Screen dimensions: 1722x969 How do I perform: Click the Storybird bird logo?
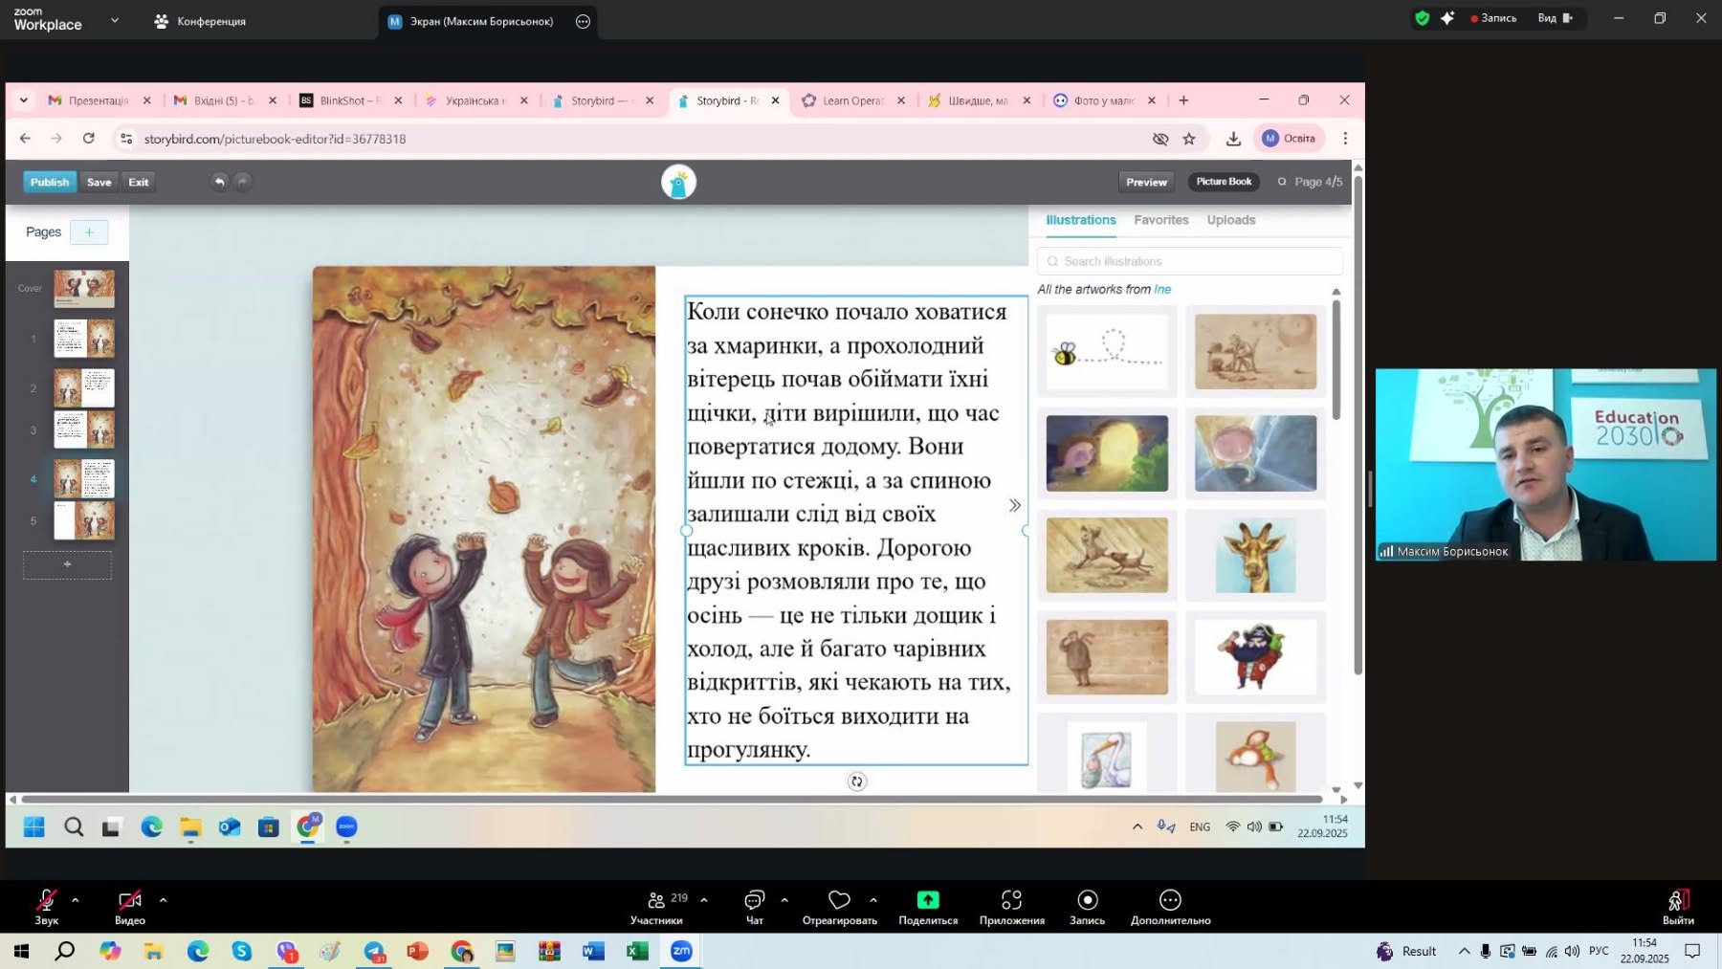pyautogui.click(x=678, y=182)
